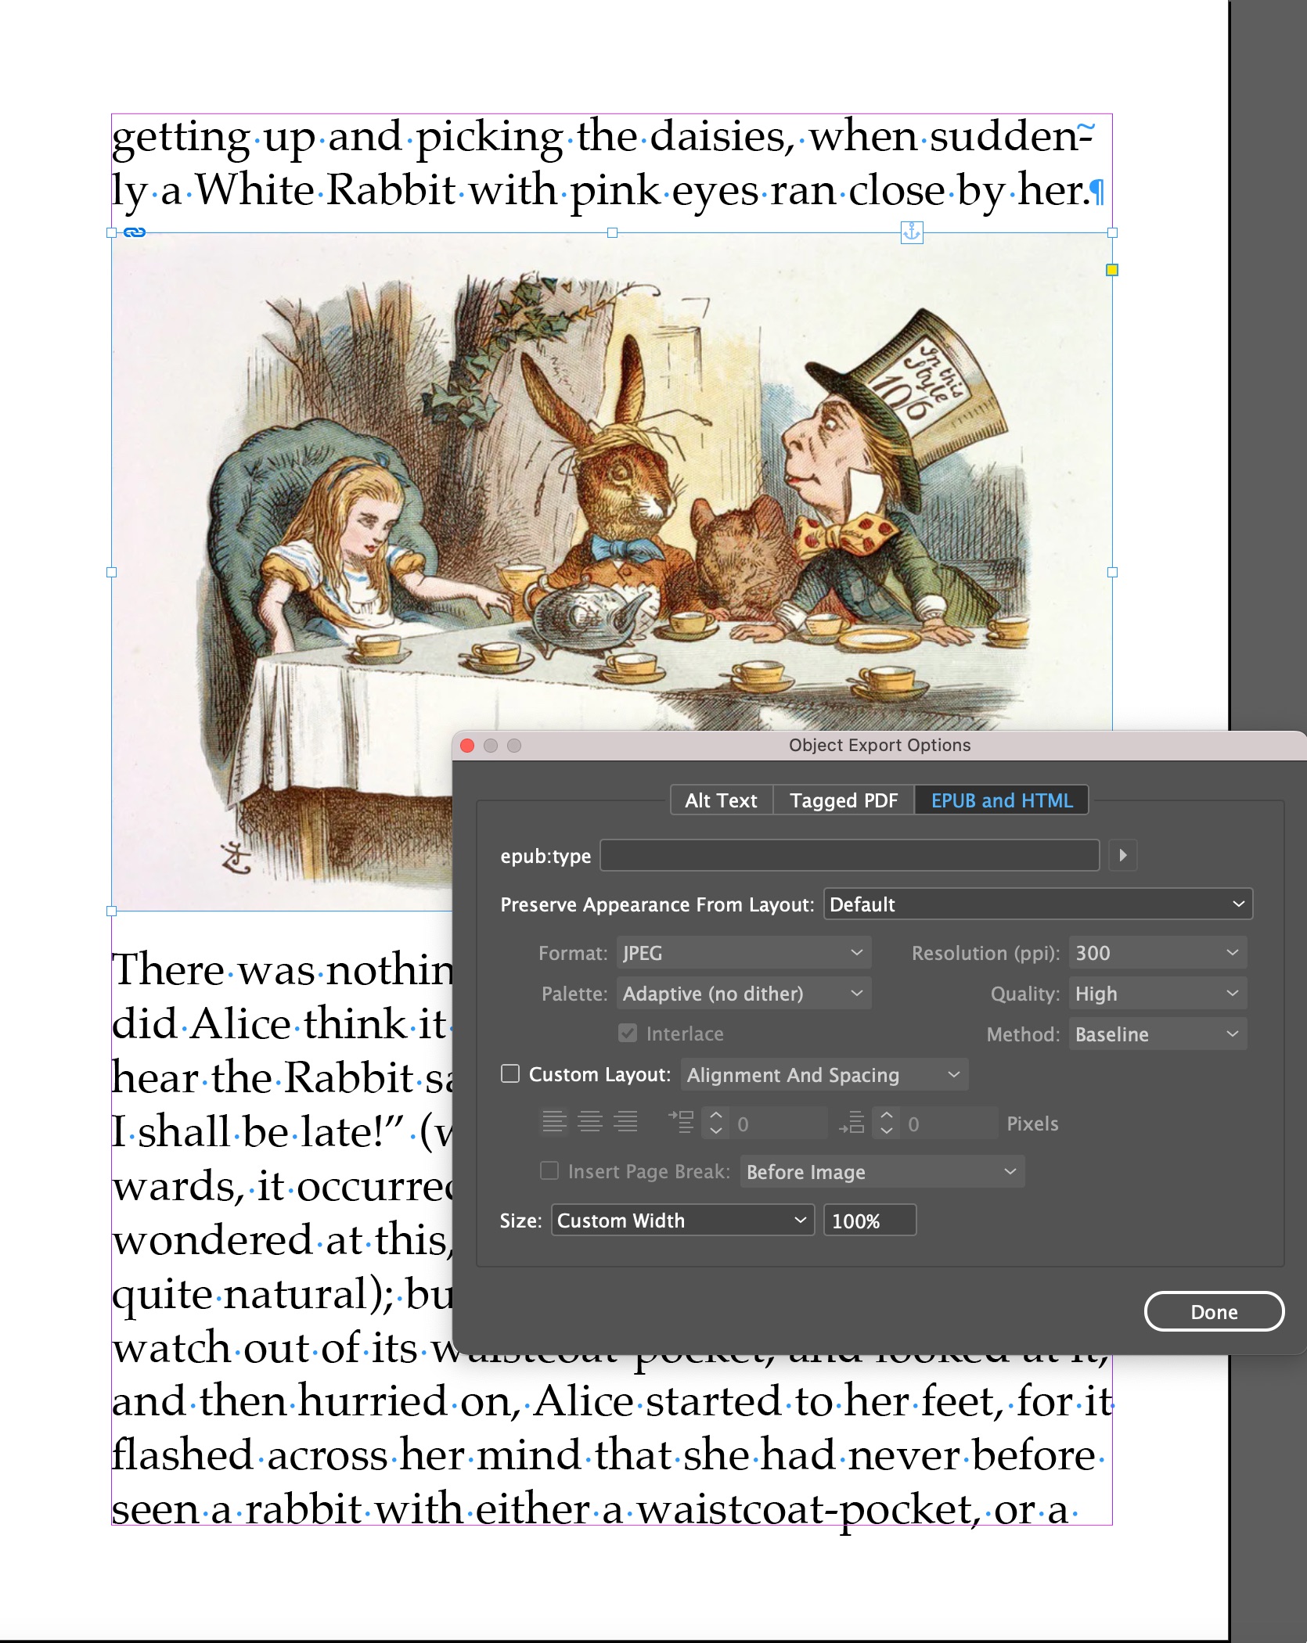
Task: Click the space after icon
Action: (852, 1123)
